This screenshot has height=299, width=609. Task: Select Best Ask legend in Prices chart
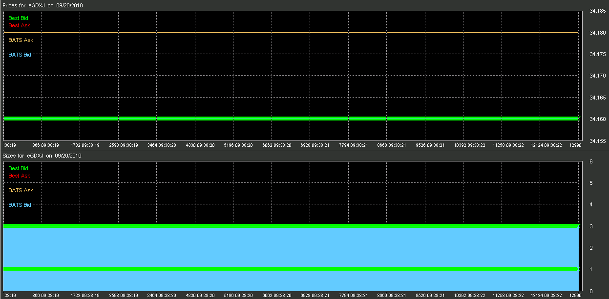point(20,25)
